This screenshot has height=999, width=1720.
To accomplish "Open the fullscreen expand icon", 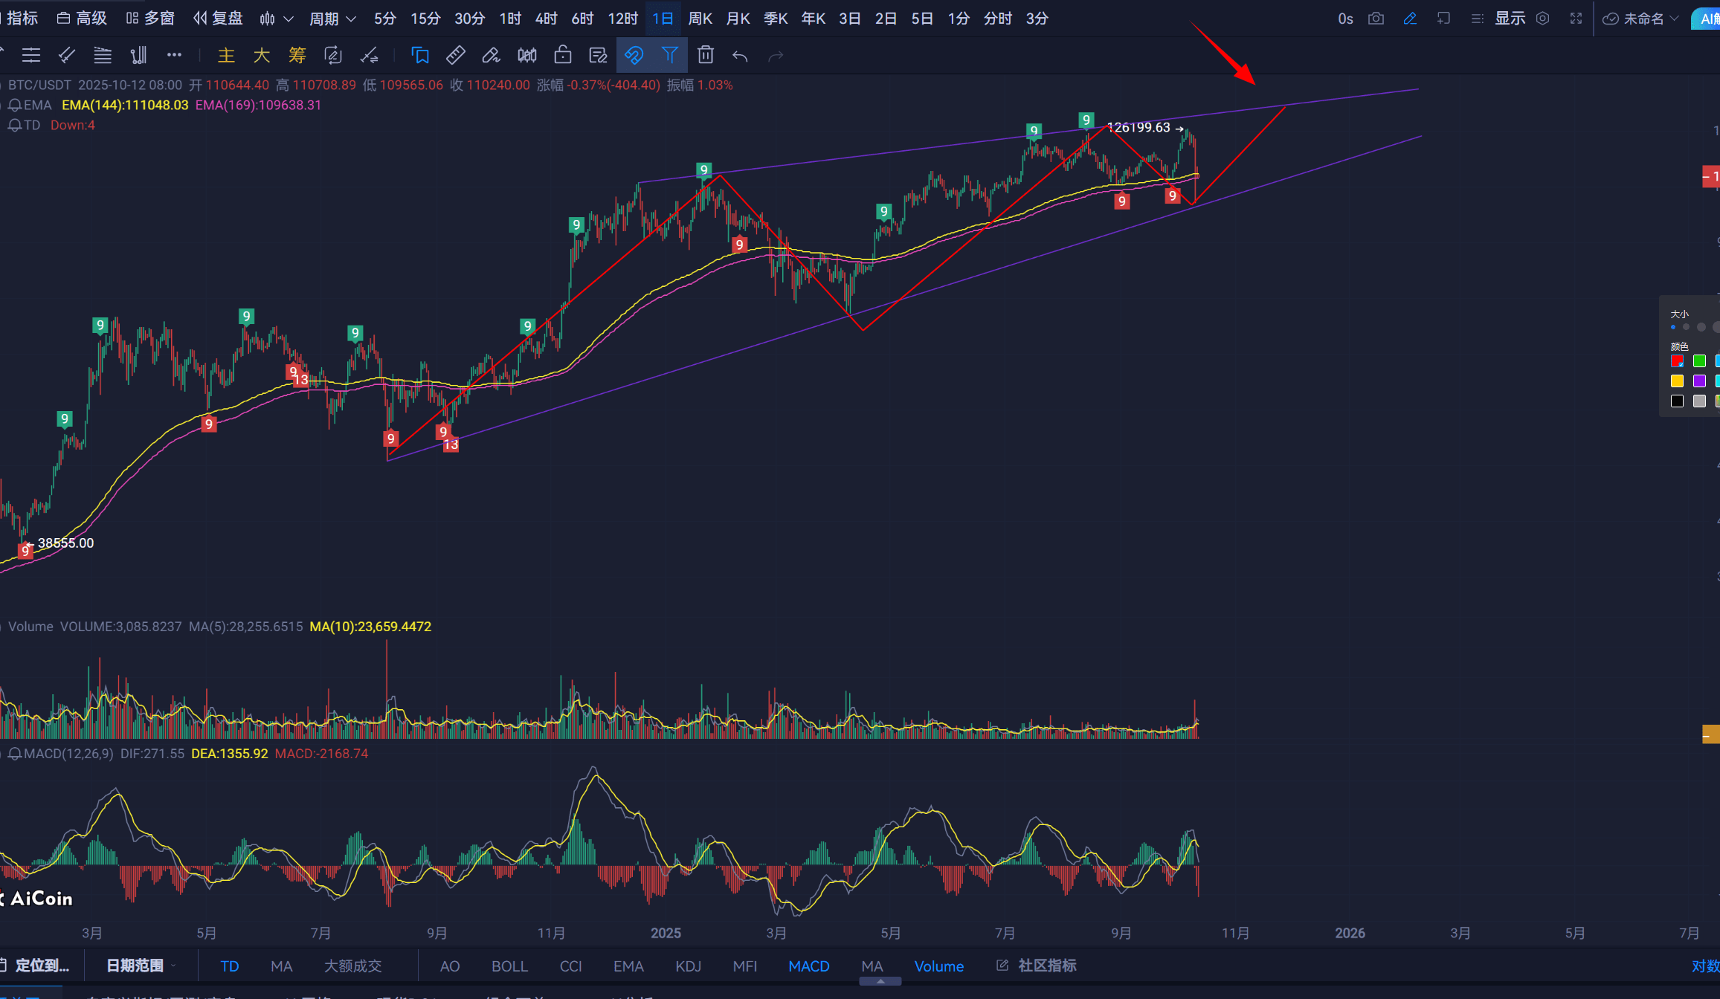I will [1576, 19].
